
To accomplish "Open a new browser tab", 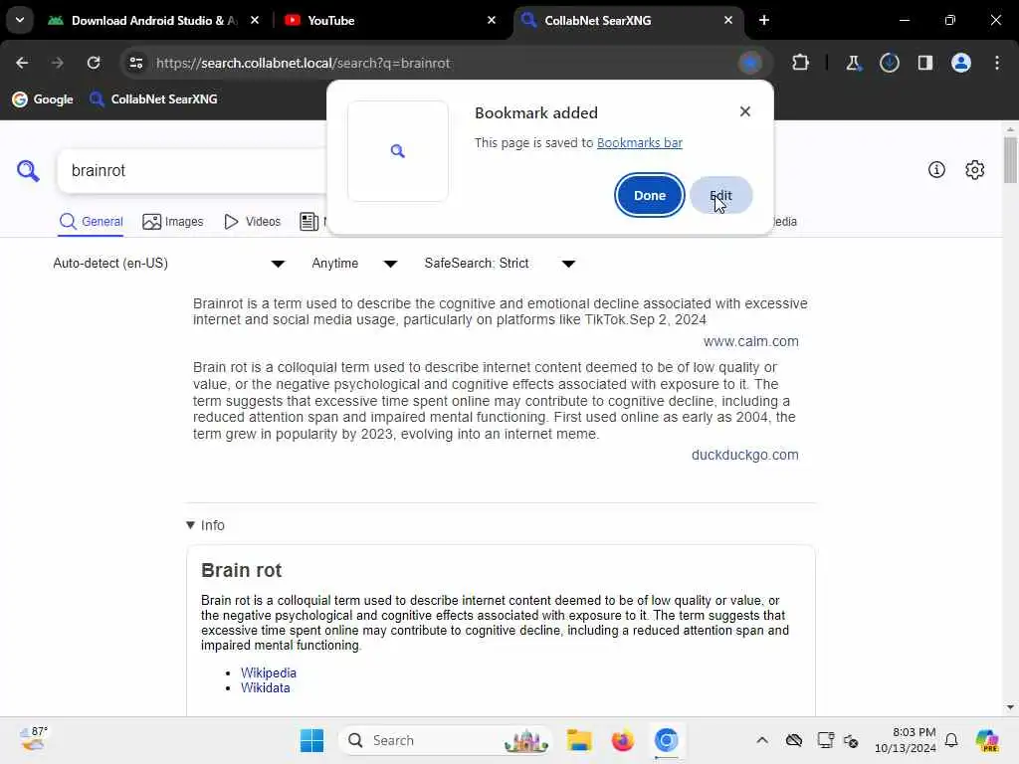I will (x=764, y=21).
